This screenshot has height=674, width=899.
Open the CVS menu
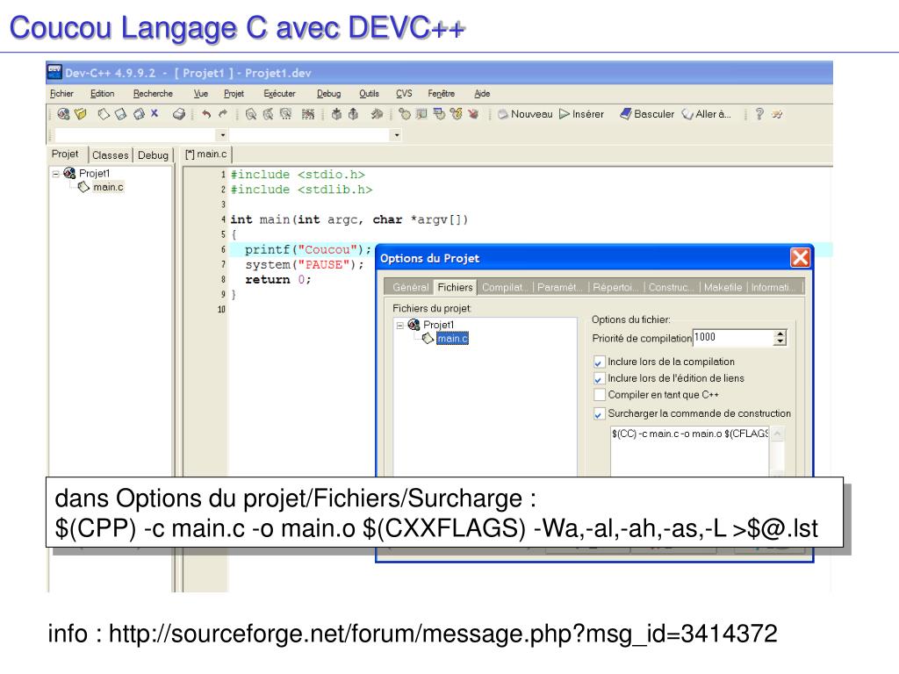tap(404, 93)
